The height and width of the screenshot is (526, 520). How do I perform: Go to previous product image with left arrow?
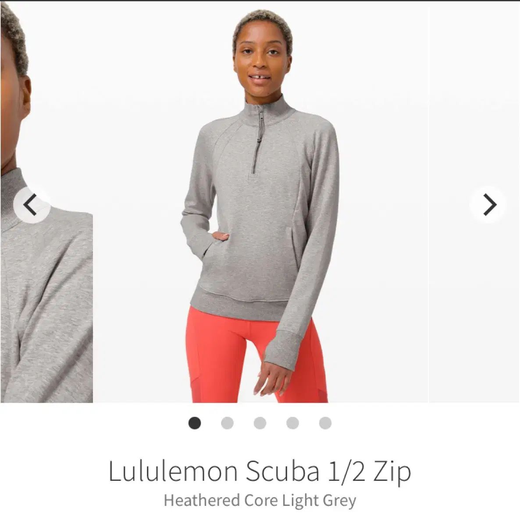coord(30,205)
